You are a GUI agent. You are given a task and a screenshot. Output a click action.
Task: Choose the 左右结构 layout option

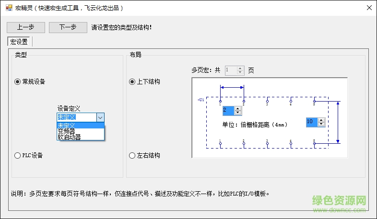click(x=132, y=155)
